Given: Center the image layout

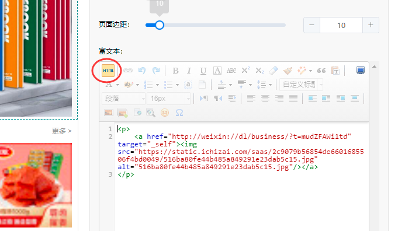Looking at the screenshot, I should pyautogui.click(x=355, y=99).
